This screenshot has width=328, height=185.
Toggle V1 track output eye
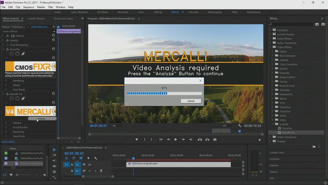(x=90, y=165)
